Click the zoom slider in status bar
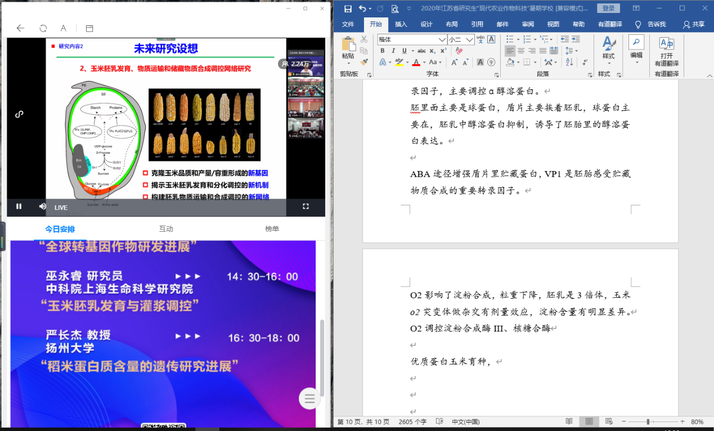 click(648, 421)
